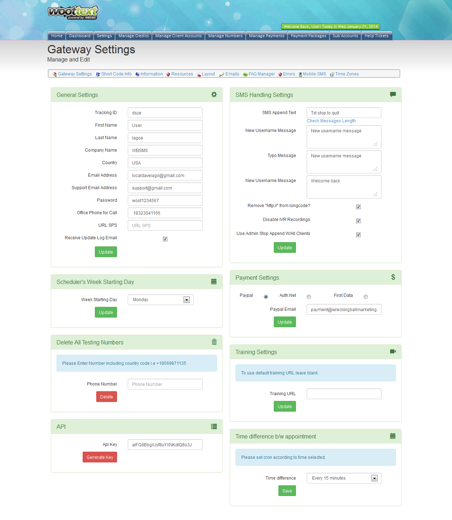Click the calendar icon in Scheduler's Week Starting Day
The image size is (452, 520).
pos(214,281)
